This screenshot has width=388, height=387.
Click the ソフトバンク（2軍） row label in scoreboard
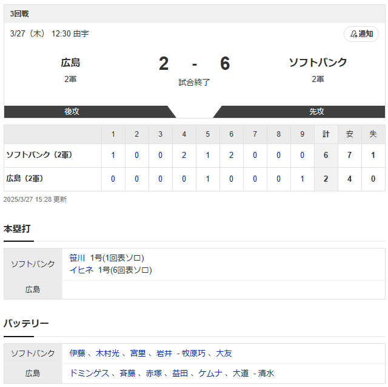click(39, 155)
